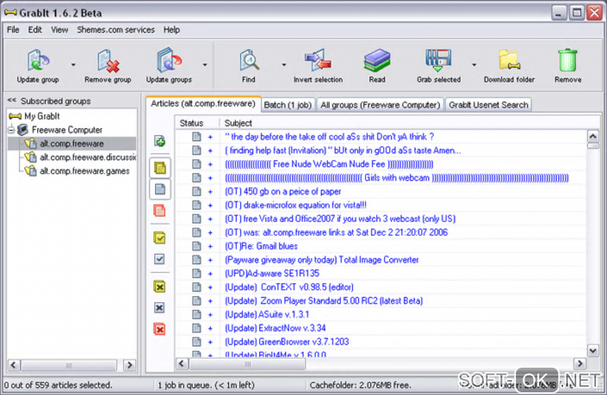Click the yellow checkmark selection icon
Screen dimensions: 607x395
pos(159,237)
